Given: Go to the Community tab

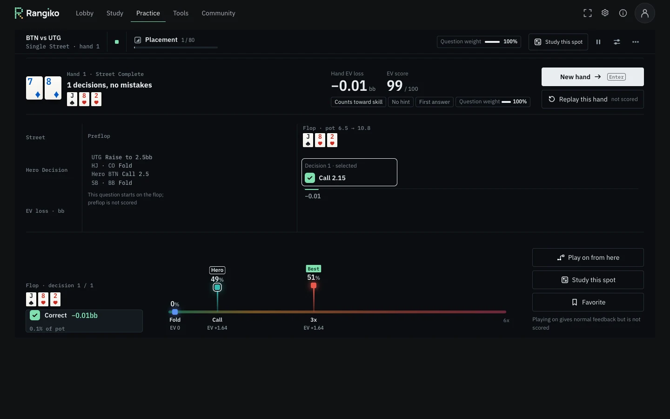Looking at the screenshot, I should coord(218,13).
